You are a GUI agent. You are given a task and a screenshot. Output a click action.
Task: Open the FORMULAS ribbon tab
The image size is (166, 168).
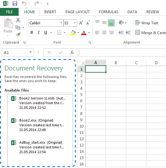[108, 12]
